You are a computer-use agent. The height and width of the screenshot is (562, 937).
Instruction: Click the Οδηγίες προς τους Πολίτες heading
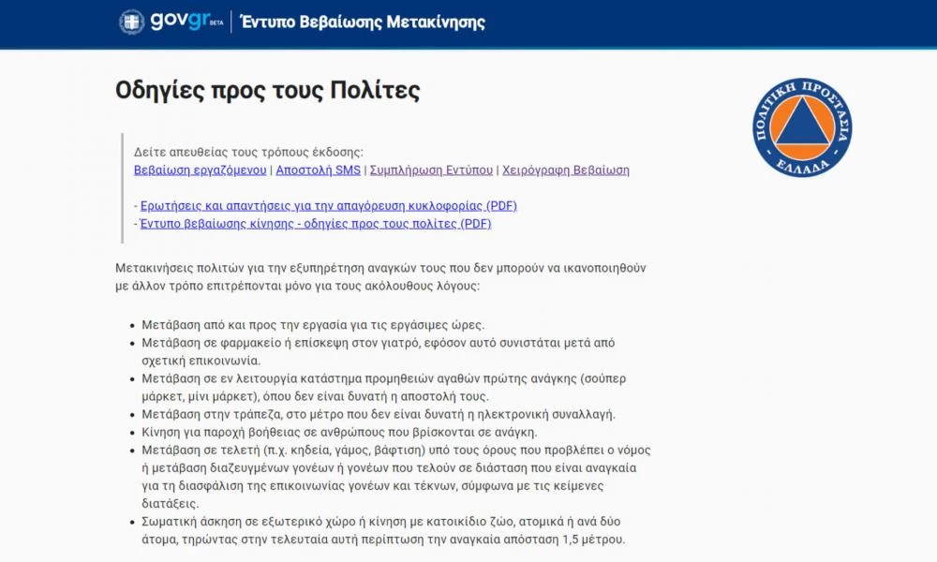(268, 90)
